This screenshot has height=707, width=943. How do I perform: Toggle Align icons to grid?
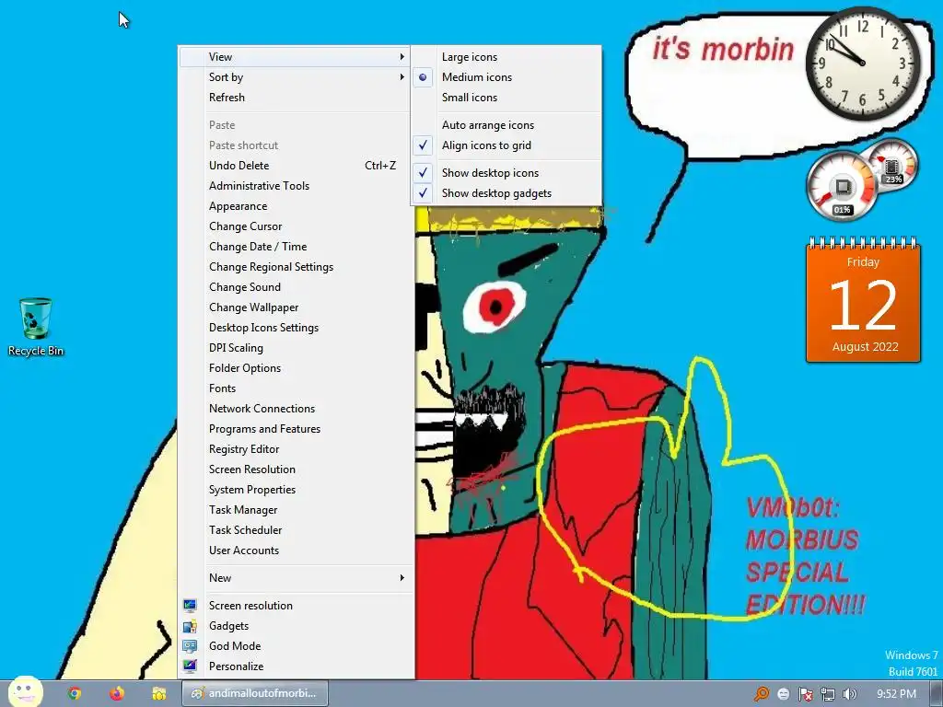point(506,145)
